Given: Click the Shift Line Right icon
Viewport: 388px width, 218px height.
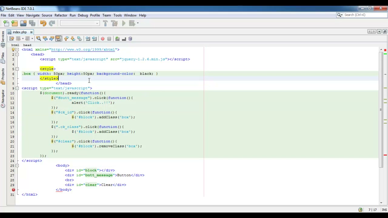Looking at the screenshot, I should coord(94,39).
